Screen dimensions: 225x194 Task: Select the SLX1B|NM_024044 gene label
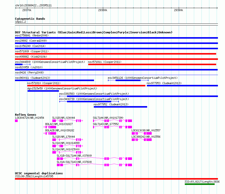[63, 118]
